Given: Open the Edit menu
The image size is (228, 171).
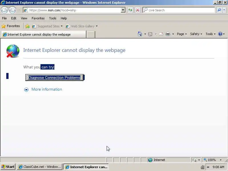Looking at the screenshot, I should point(14,18).
